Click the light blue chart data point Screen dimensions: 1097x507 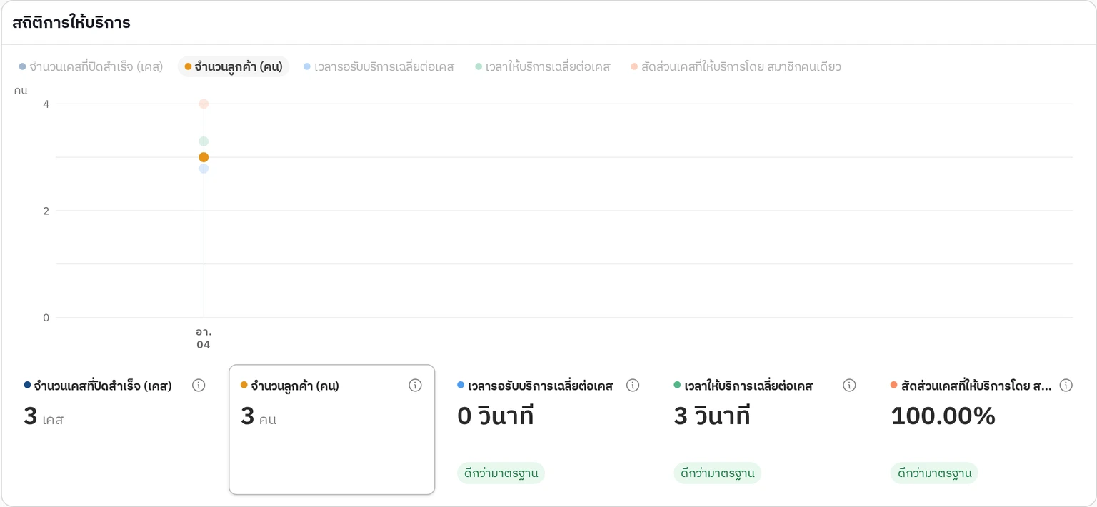click(204, 169)
